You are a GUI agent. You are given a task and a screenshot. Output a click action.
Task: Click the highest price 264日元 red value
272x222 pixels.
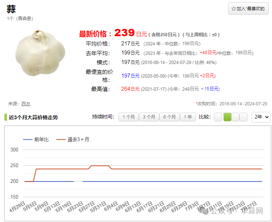pos(130,89)
